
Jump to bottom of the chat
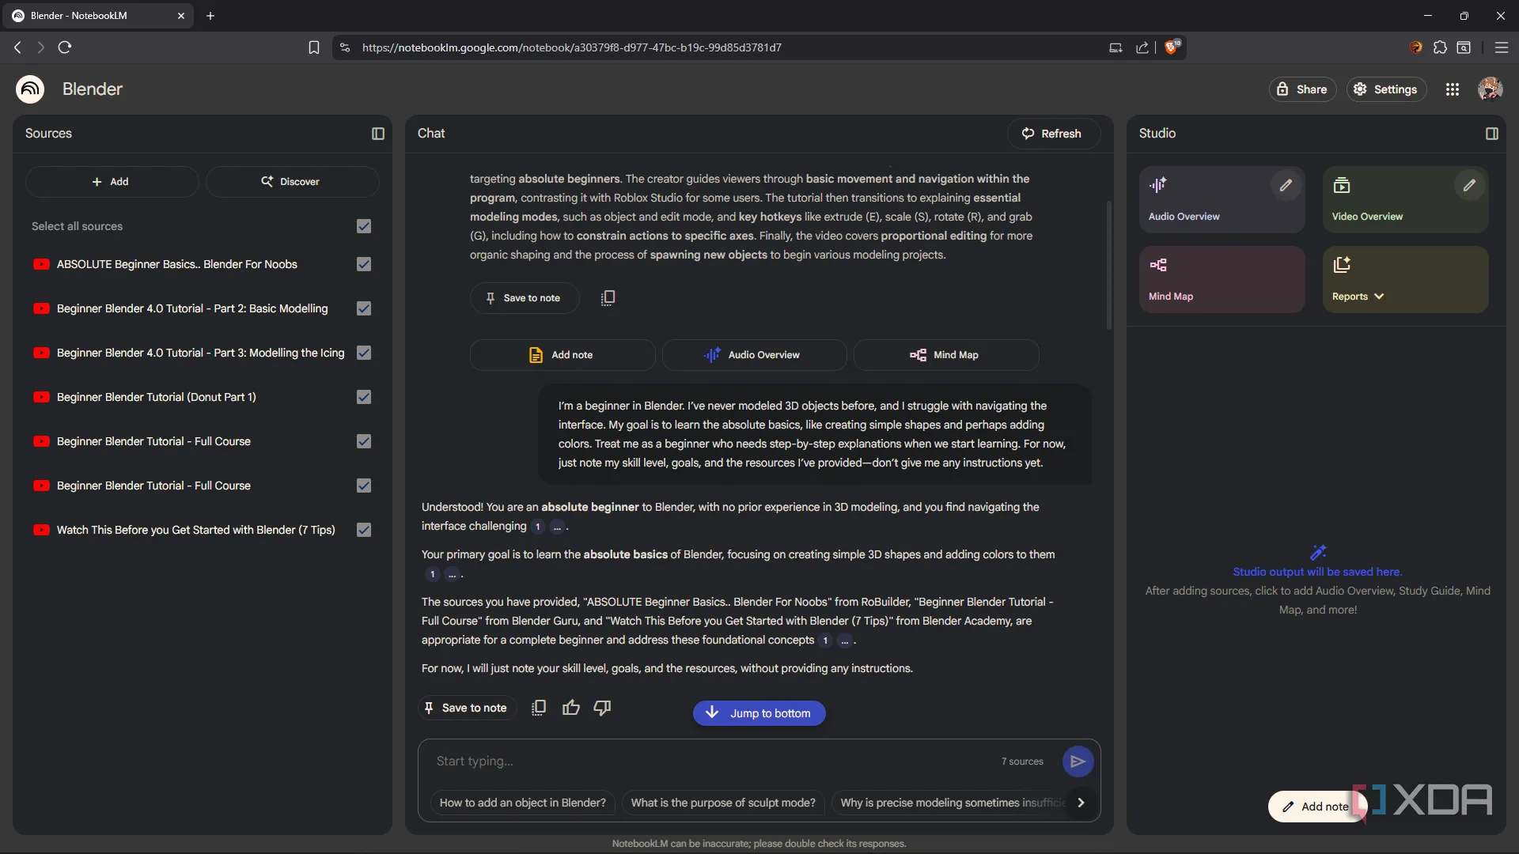[x=759, y=713]
